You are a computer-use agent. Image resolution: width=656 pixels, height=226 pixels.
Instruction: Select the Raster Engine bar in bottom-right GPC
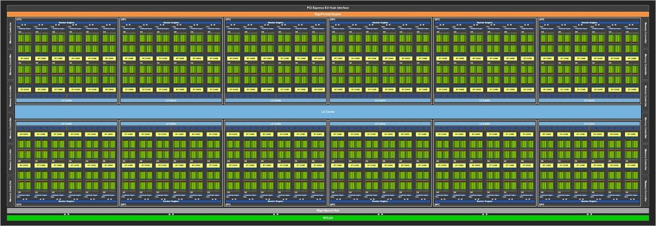point(589,201)
